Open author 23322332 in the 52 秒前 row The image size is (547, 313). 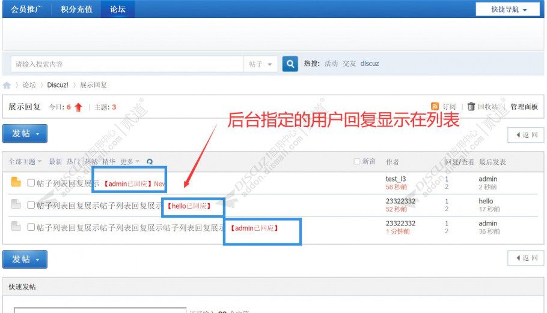400,201
